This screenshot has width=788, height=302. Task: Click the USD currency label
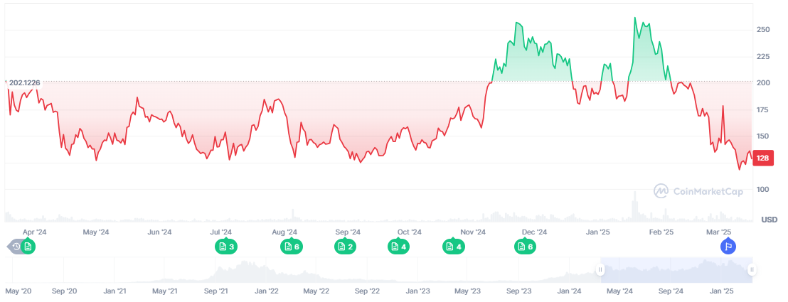pos(770,220)
